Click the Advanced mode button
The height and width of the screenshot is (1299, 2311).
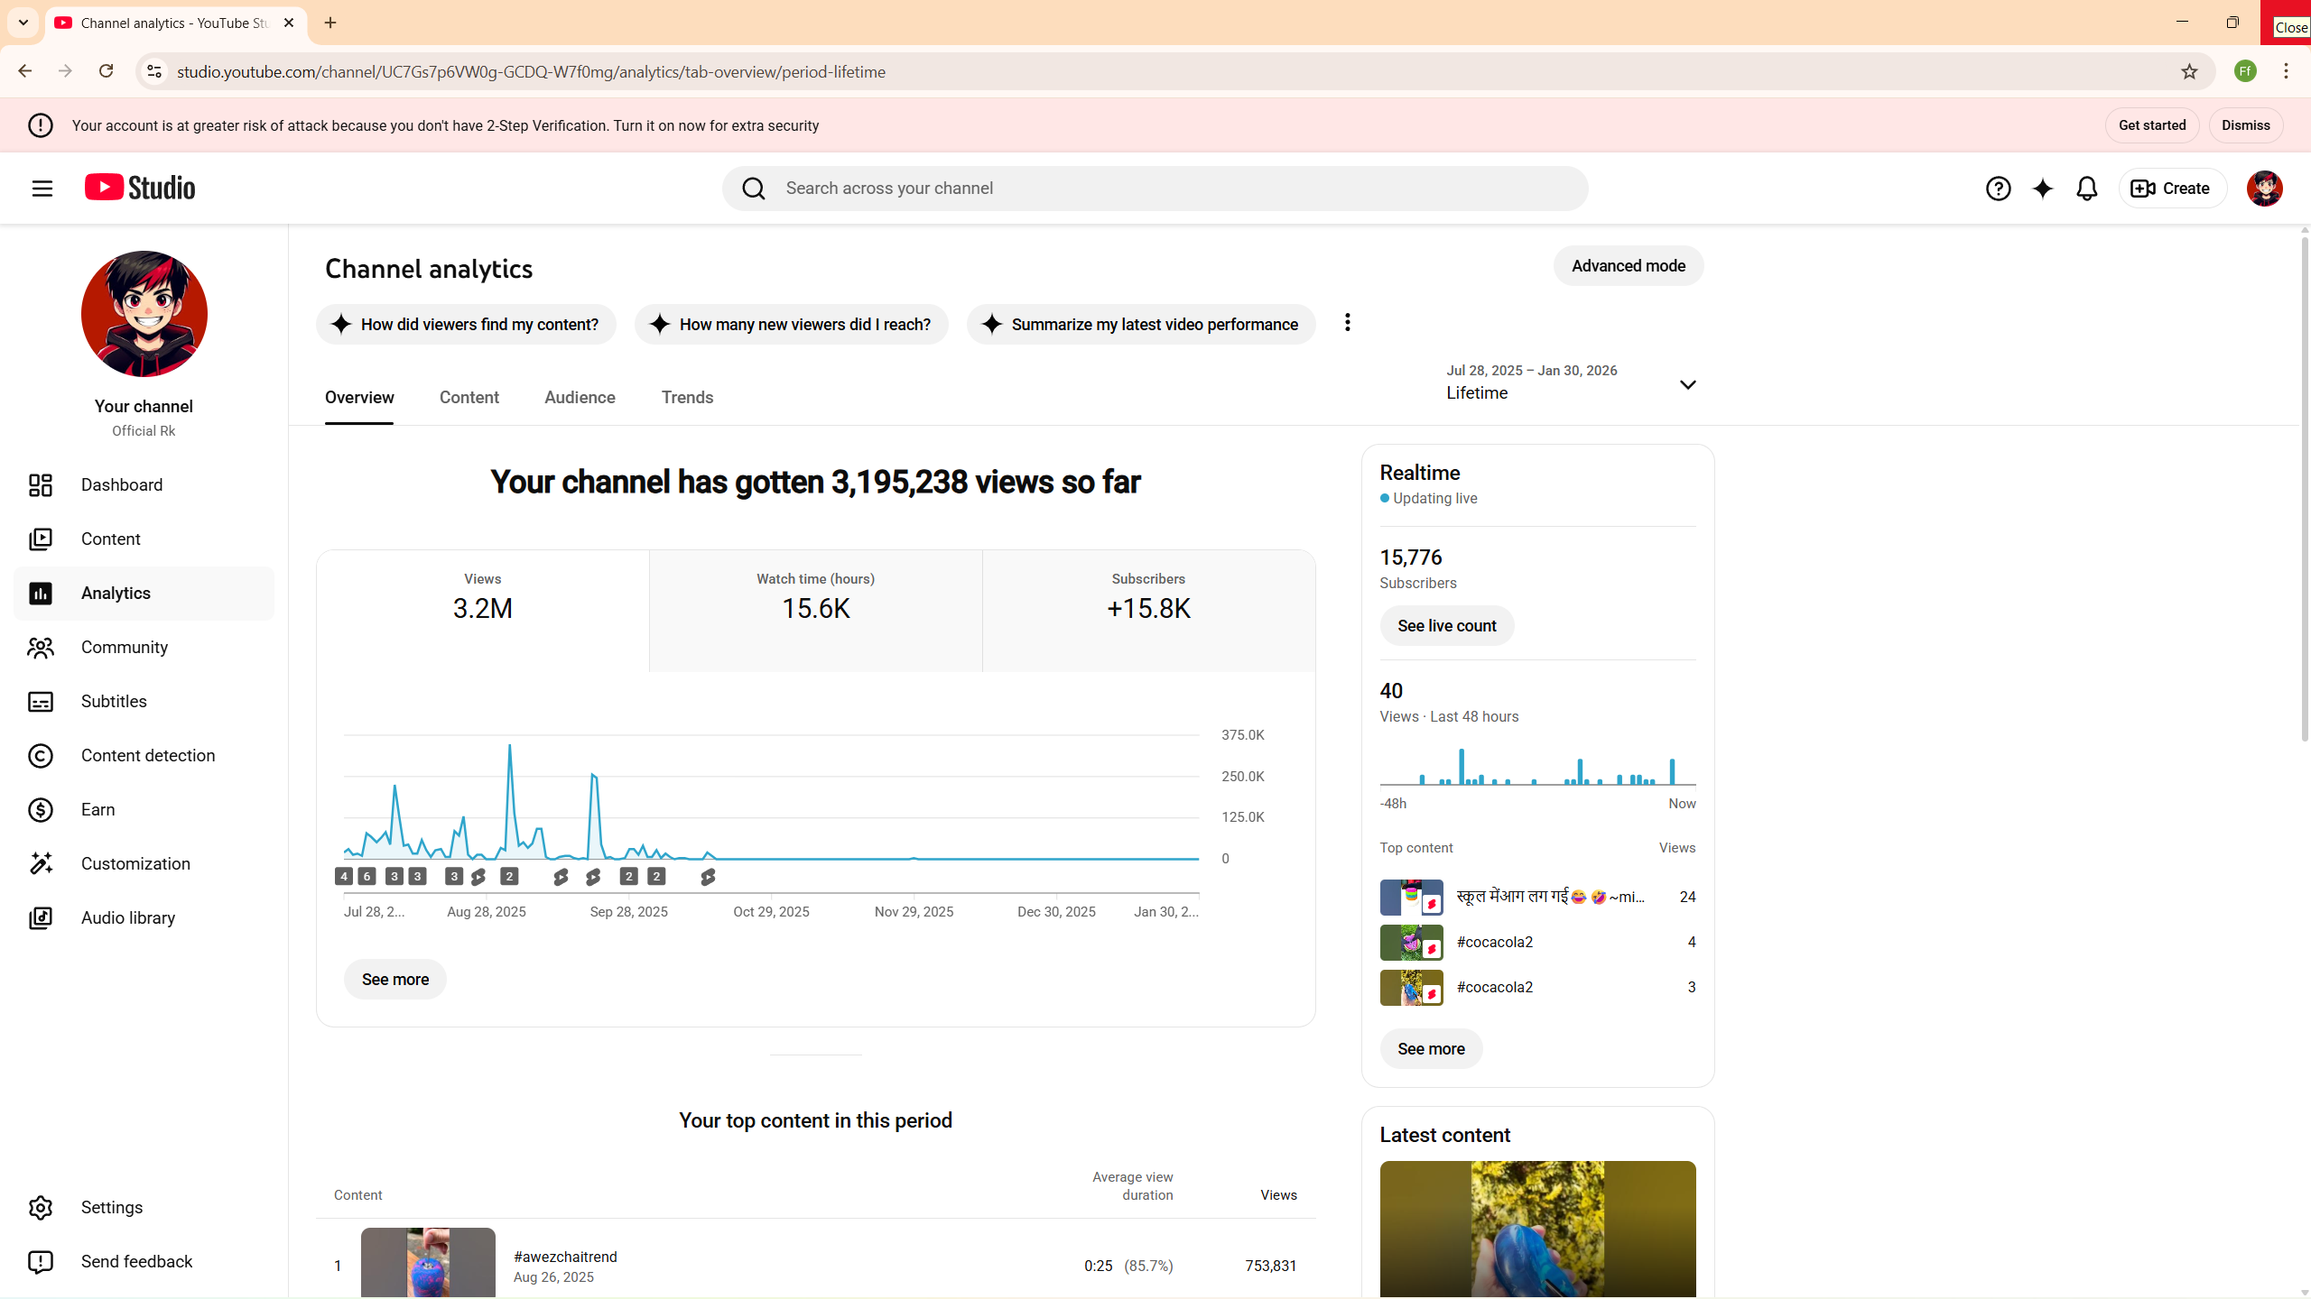pyautogui.click(x=1628, y=265)
